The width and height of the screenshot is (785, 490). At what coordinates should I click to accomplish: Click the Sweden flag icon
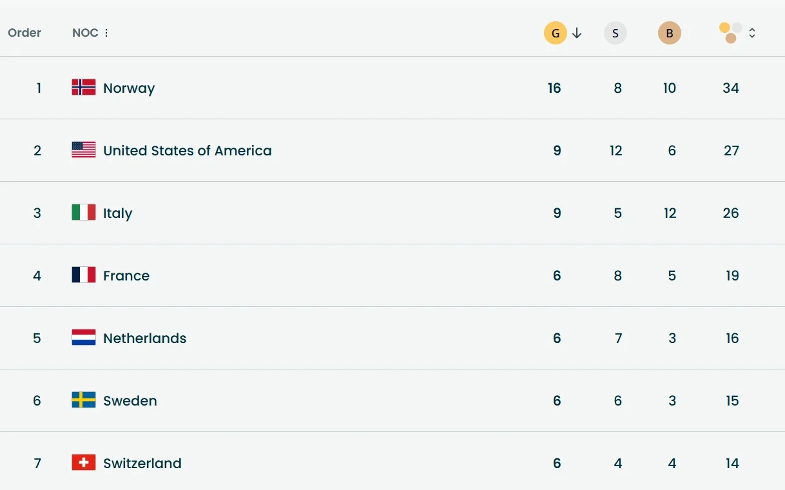(x=84, y=400)
